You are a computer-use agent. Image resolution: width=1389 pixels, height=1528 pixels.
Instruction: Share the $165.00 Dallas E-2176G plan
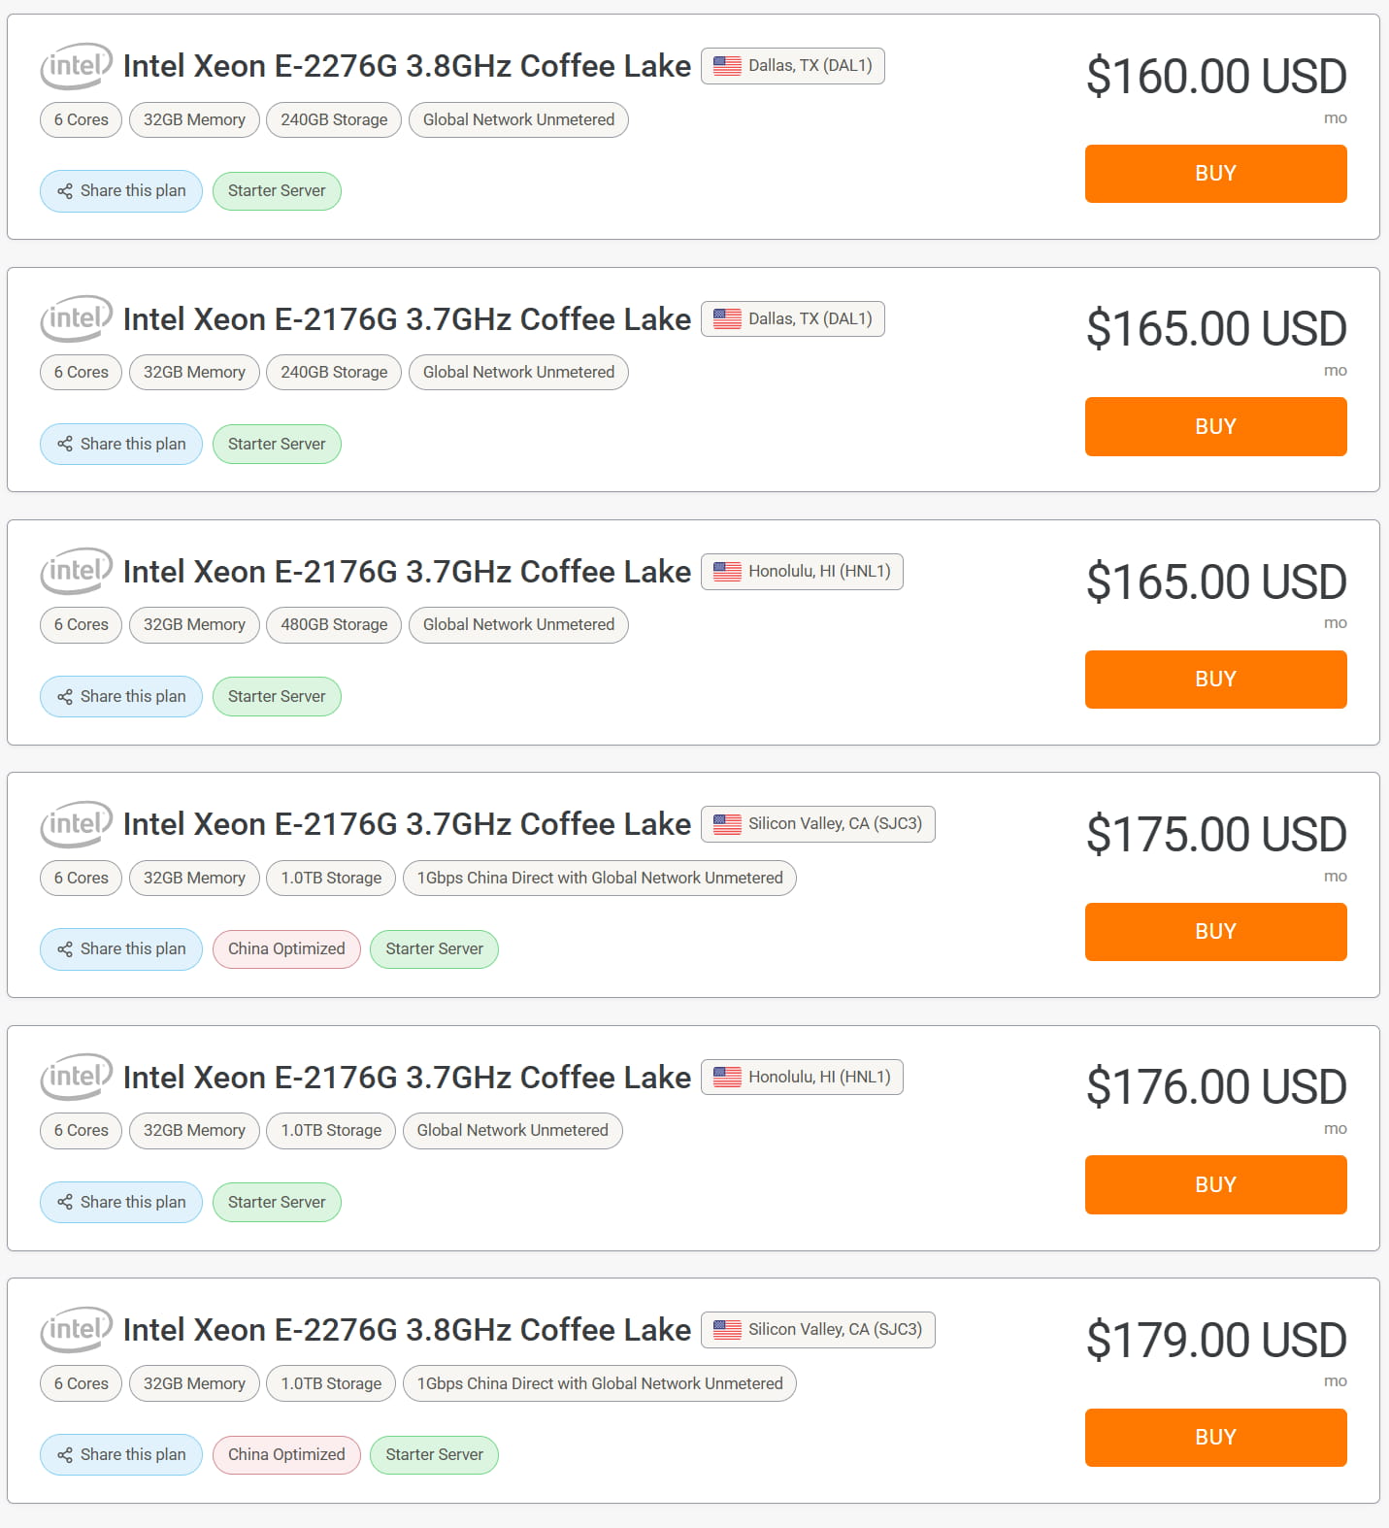pos(121,444)
